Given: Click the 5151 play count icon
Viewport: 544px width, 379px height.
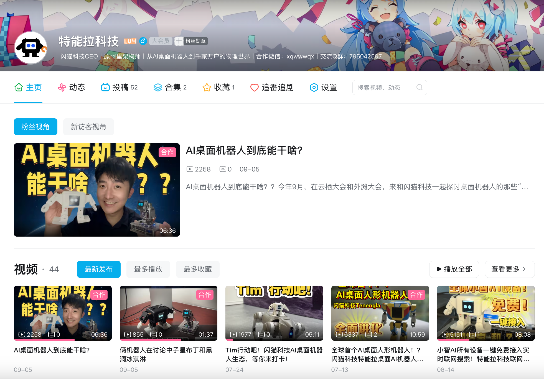Looking at the screenshot, I should tap(445, 334).
